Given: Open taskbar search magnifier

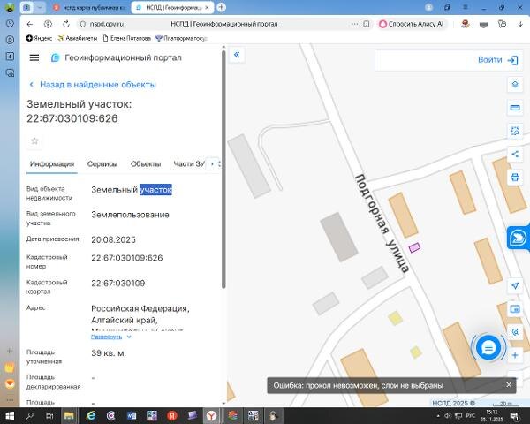Looking at the screenshot, I should pos(30,415).
